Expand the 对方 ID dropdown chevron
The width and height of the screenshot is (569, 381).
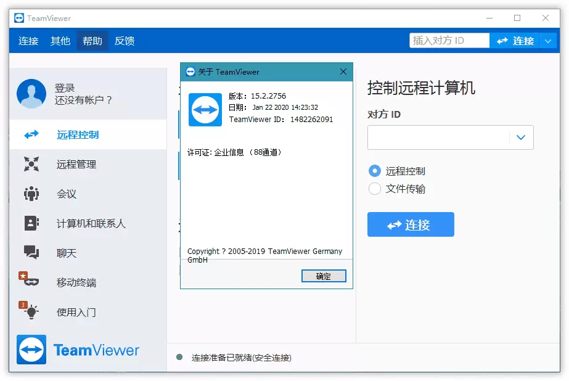pyautogui.click(x=521, y=137)
